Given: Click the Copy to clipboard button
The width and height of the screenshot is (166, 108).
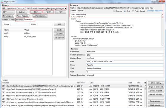Looking at the screenshot, I should tap(156, 87).
